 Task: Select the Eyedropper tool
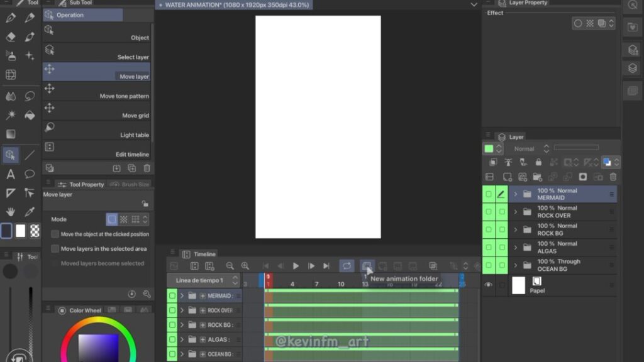tap(30, 212)
